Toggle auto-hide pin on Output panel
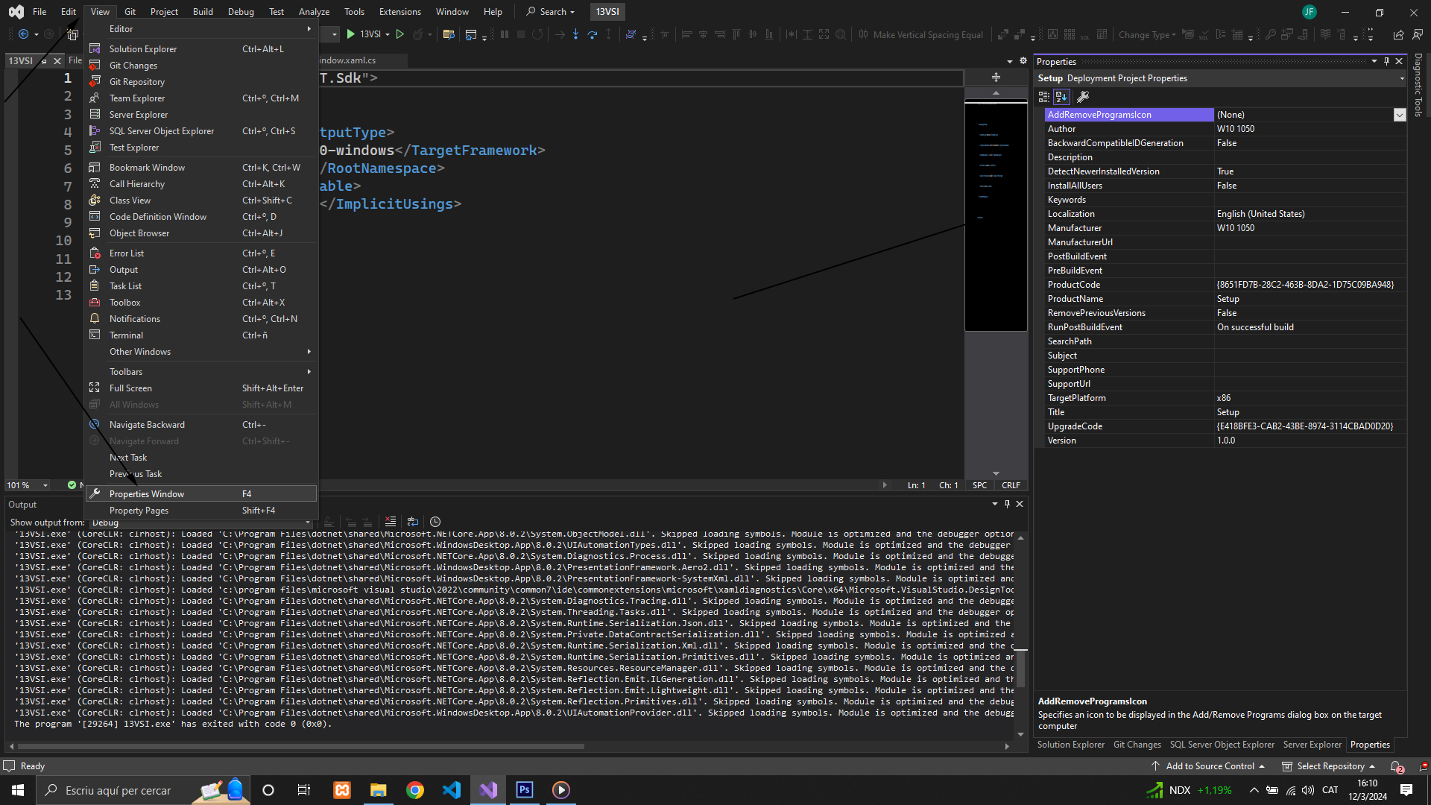Screen dimensions: 1431x805 click(1007, 504)
